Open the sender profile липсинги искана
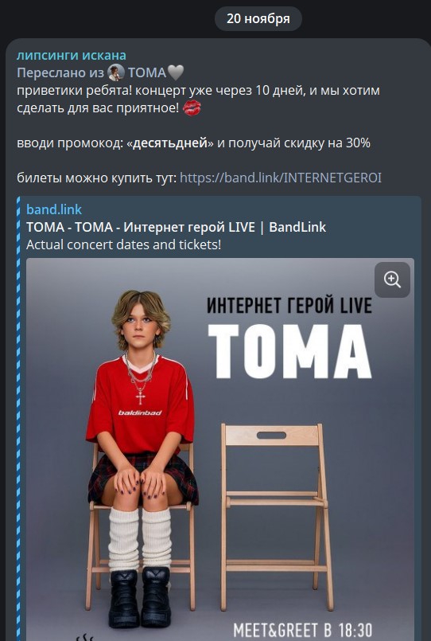 click(72, 55)
